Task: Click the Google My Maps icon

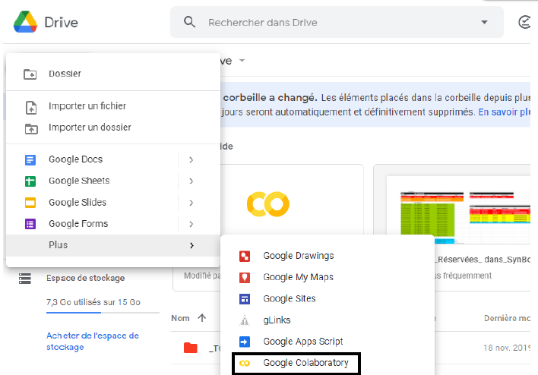Action: (x=245, y=277)
